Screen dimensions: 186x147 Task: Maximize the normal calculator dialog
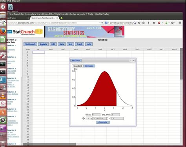[131, 60]
